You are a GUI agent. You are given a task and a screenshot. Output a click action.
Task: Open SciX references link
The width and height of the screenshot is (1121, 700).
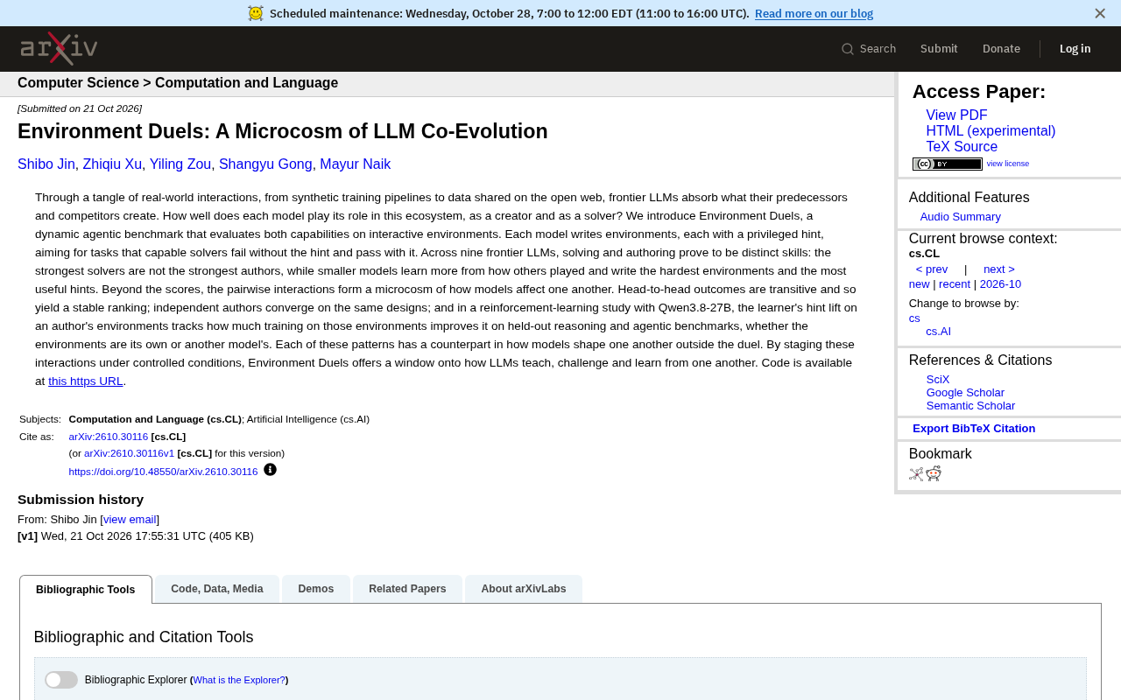(938, 380)
